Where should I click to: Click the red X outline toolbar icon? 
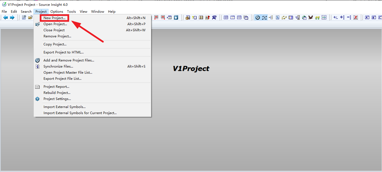(x=356, y=17)
